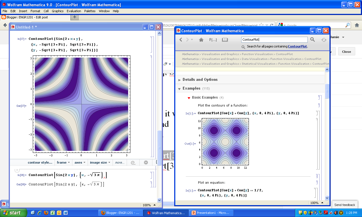Open the axes dropdown in suggestions bar
This screenshot has height=217, width=362.
[x=80, y=162]
